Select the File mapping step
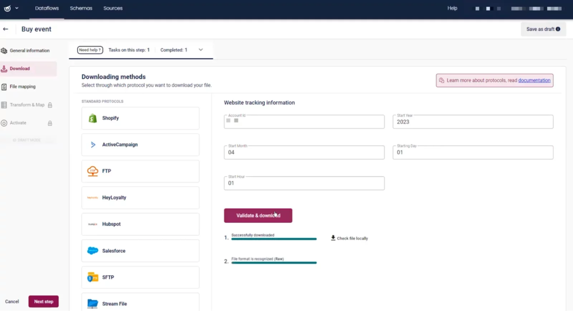Viewport: 573px width, 311px height. coord(29,87)
